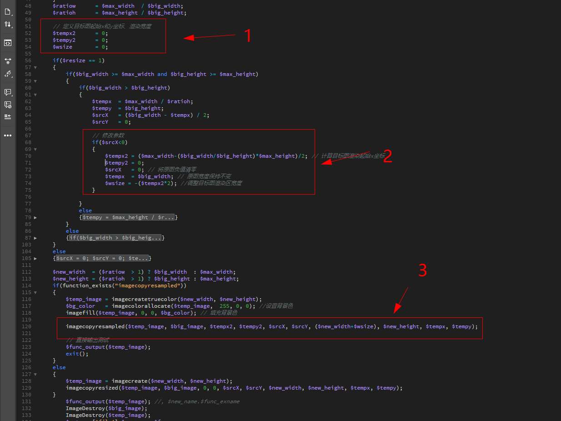Click the code view window icon
Screen dimensions: 561x421
pos(8,43)
